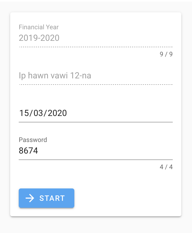The image size is (192, 233).
Task: Click the 15/03/2020 date text
Action: click(43, 113)
